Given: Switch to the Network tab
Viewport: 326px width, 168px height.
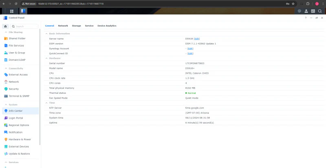Looking at the screenshot, I should [x=63, y=26].
